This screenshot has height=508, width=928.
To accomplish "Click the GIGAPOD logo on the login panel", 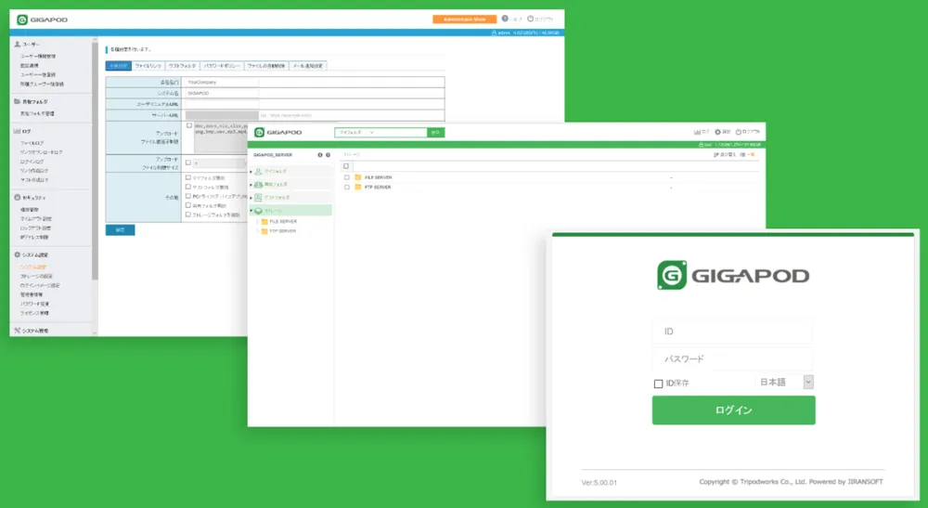I will 733,276.
